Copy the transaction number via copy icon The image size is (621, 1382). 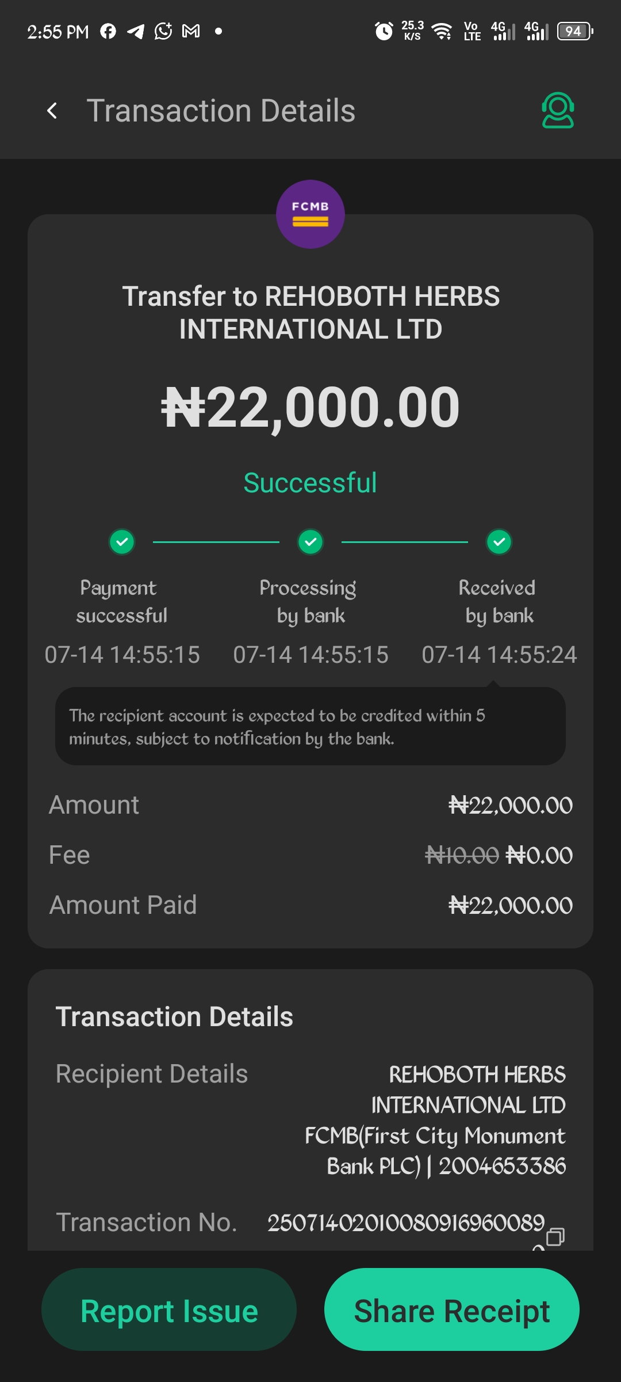tap(555, 1236)
